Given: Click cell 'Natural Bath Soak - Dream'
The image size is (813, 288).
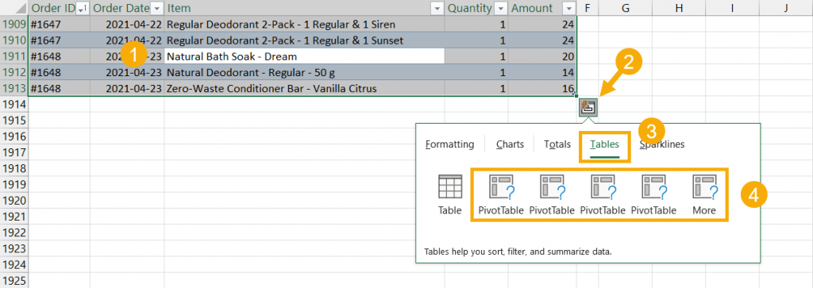Looking at the screenshot, I should pos(304,56).
